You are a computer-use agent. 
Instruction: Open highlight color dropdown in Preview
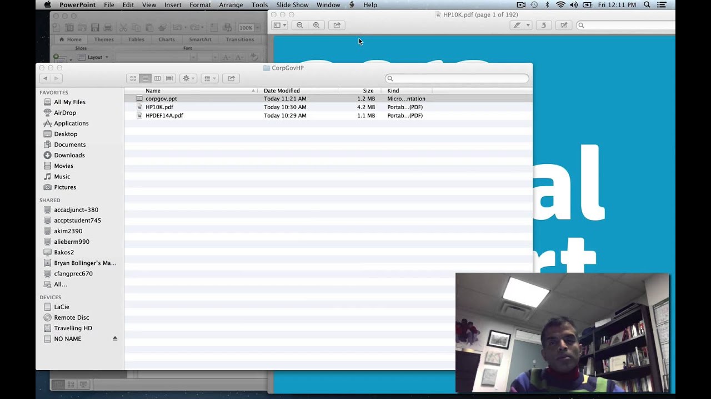point(528,25)
